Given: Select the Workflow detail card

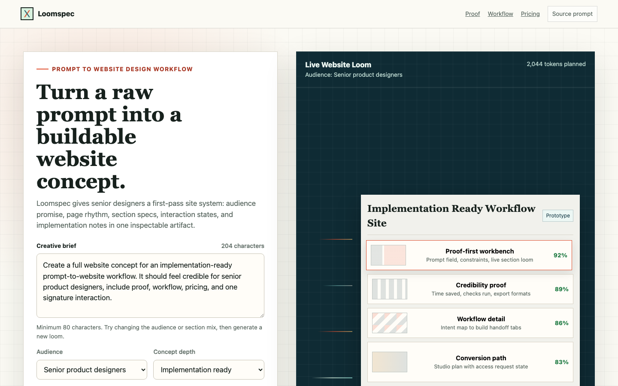Looking at the screenshot, I should [470, 323].
